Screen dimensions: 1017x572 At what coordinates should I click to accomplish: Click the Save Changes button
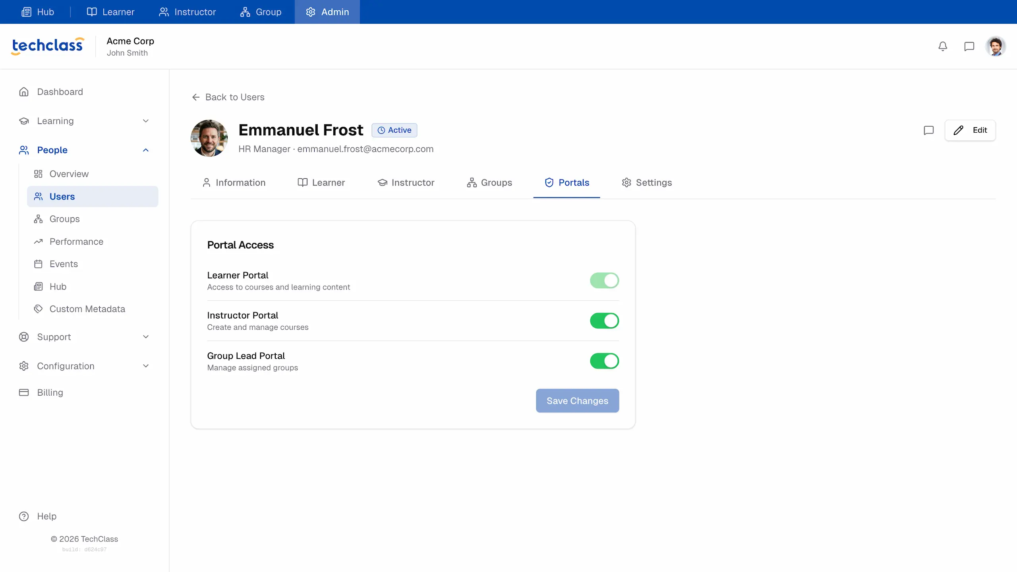[x=577, y=401]
